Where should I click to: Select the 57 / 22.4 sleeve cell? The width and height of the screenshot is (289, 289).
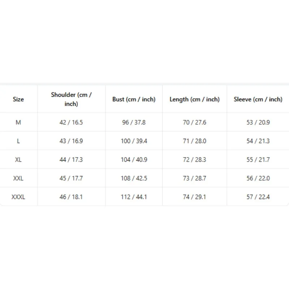258,197
